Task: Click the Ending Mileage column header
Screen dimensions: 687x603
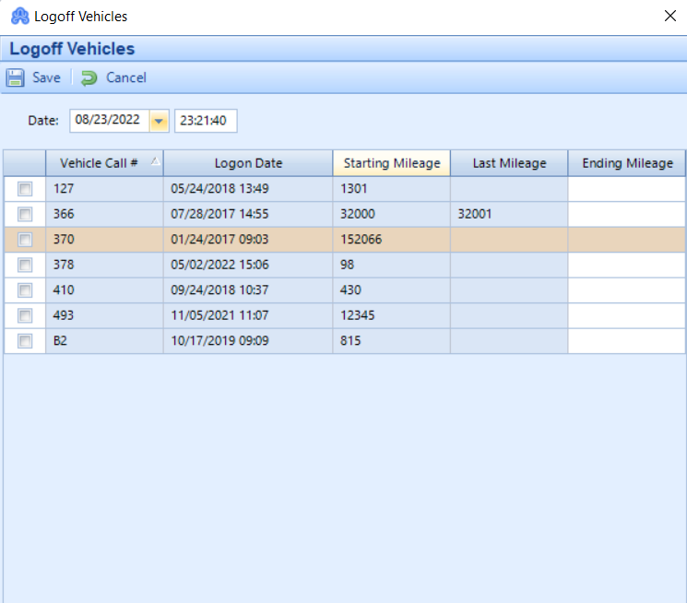Action: (x=627, y=163)
